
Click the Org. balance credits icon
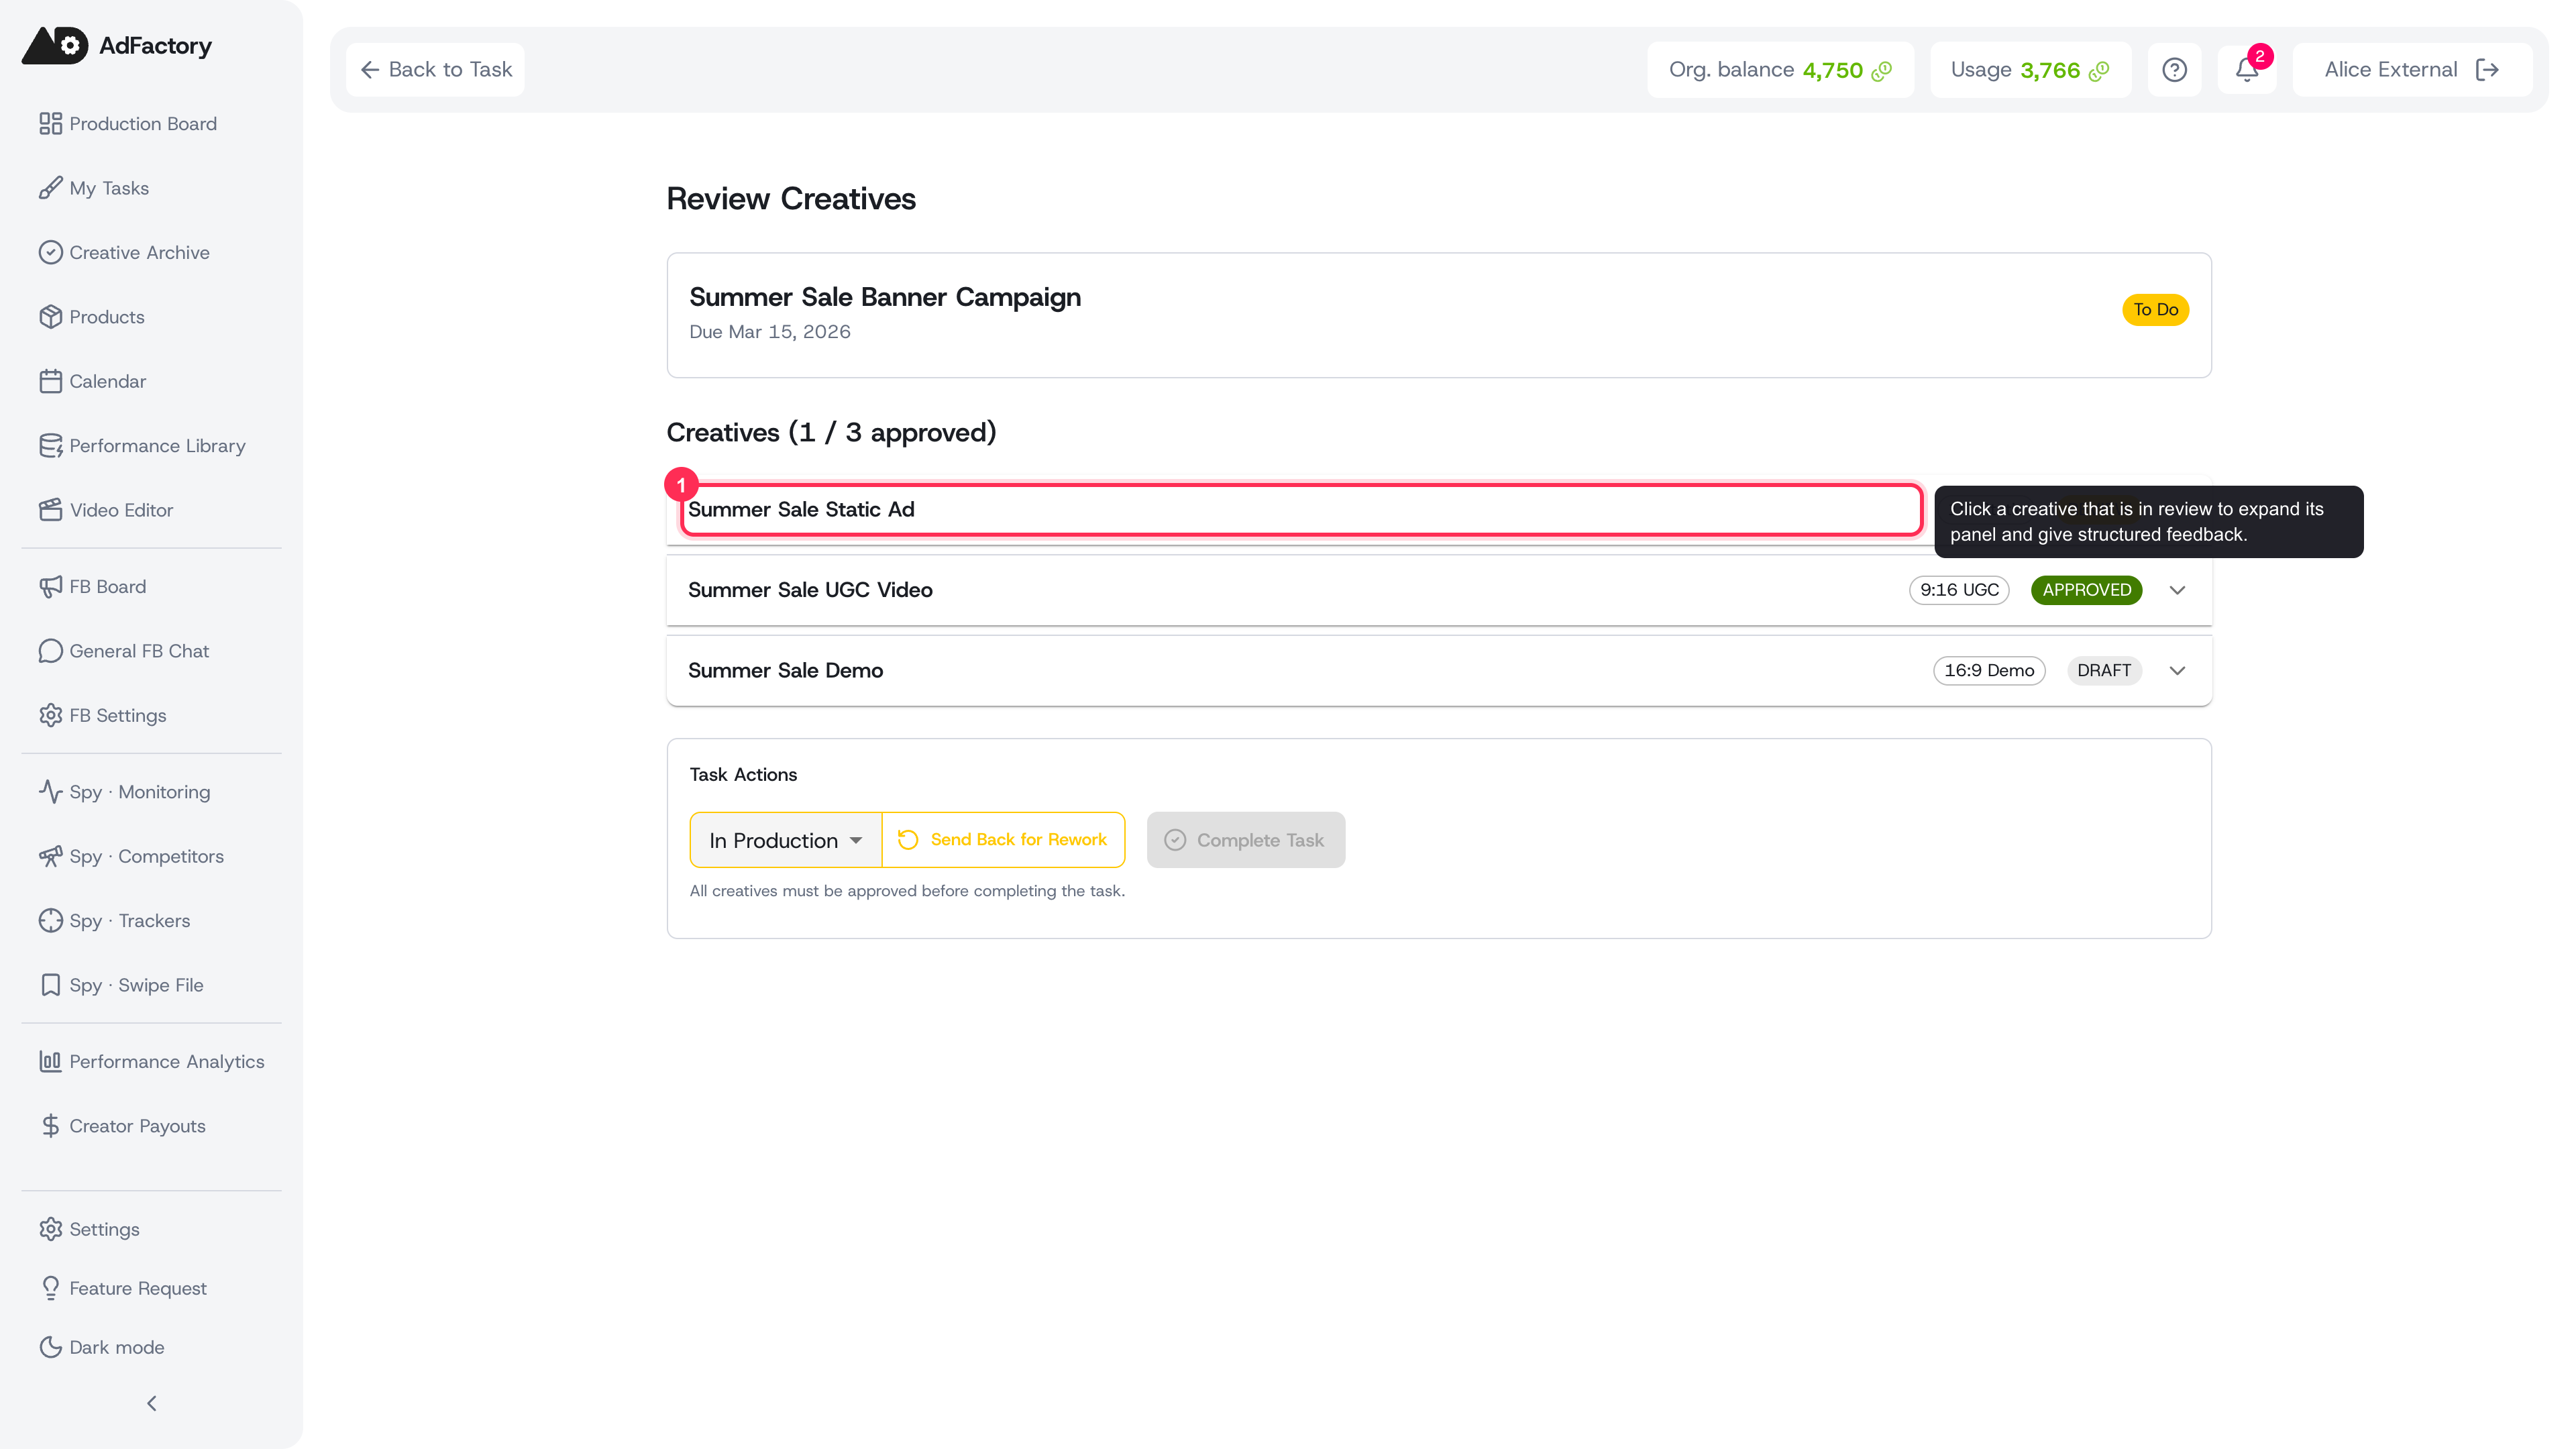click(1882, 71)
